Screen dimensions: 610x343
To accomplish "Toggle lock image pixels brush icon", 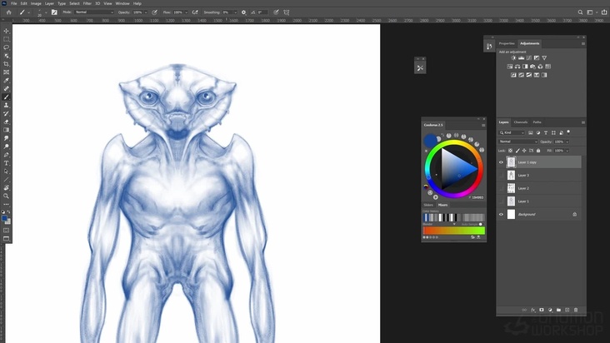I will click(517, 151).
